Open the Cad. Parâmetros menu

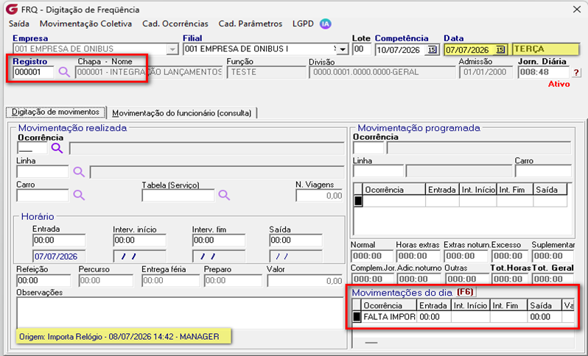coord(251,24)
